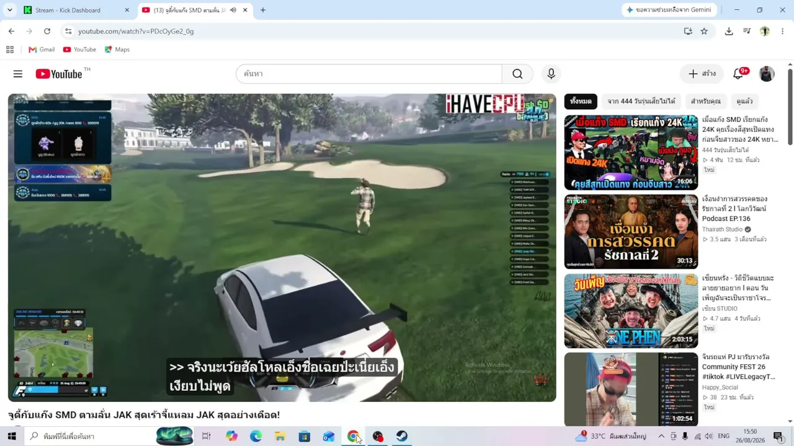Open the YouTube guide hamburger menu
This screenshot has width=794, height=446.
18,74
